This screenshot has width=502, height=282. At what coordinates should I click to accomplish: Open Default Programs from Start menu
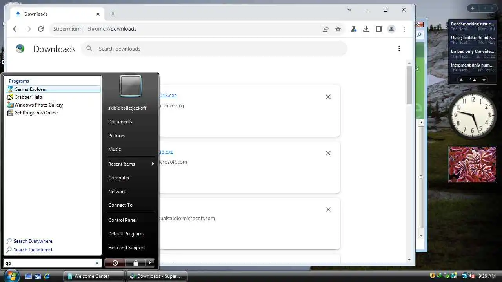click(131, 234)
